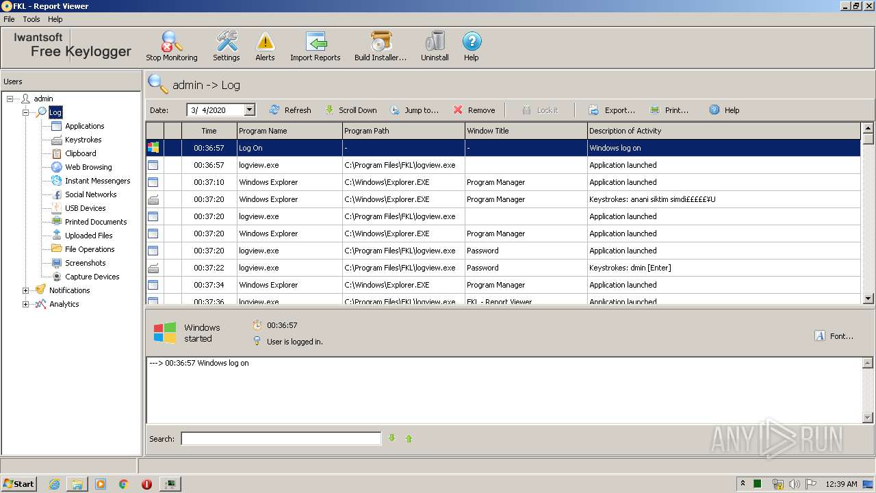The height and width of the screenshot is (493, 876).
Task: Open the Date dropdown calendar
Action: [x=250, y=110]
